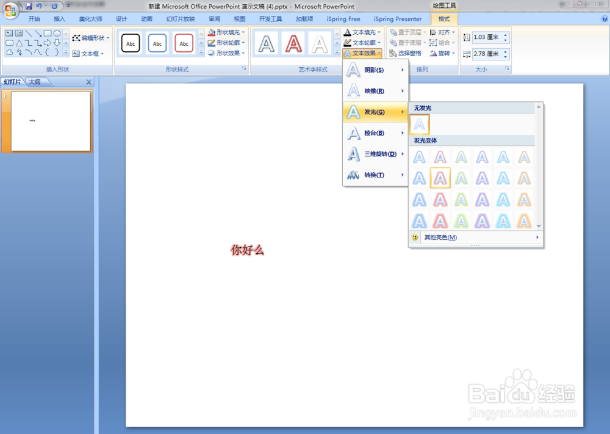Apply the red outline Abc shape style
Screen dimensions: 610x434
[184, 43]
